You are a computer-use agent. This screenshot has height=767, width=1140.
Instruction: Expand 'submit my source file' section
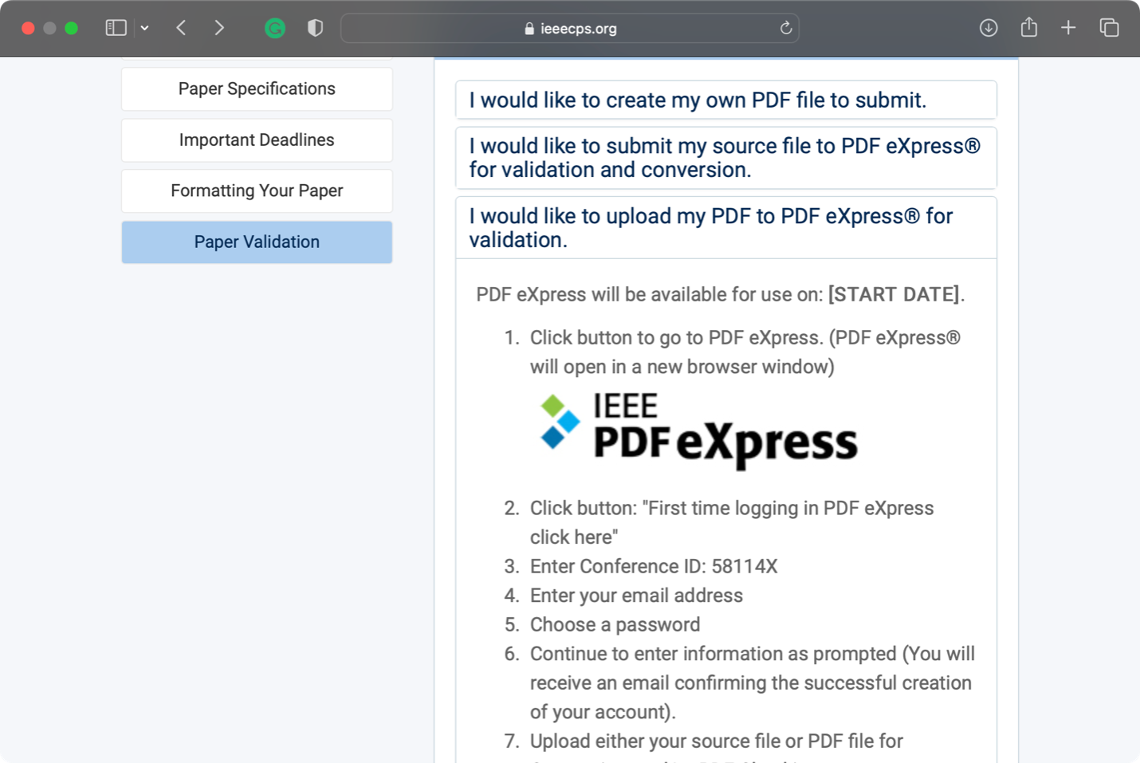point(726,158)
